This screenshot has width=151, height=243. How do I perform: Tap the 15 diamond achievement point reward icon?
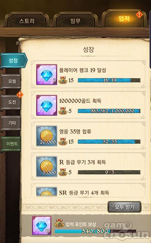pyautogui.click(x=42, y=226)
